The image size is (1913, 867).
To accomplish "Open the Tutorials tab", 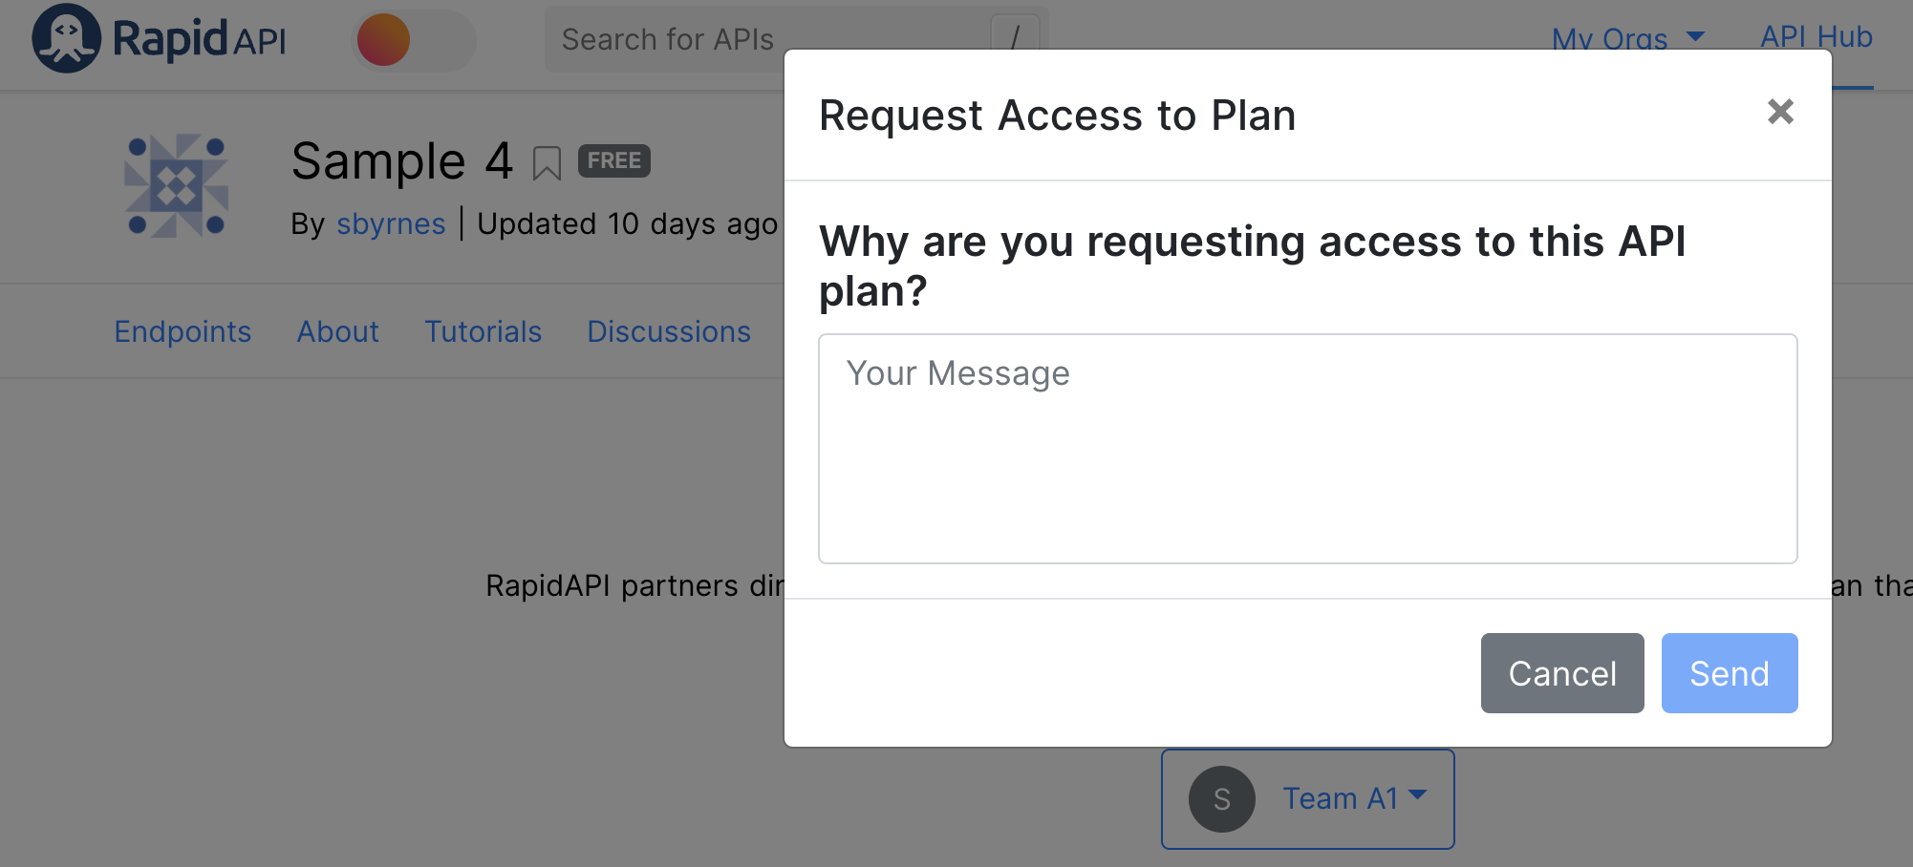I will coord(483,331).
